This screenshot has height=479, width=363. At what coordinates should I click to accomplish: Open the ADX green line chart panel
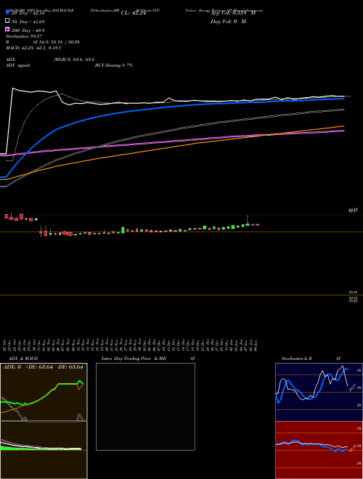pos(44,392)
